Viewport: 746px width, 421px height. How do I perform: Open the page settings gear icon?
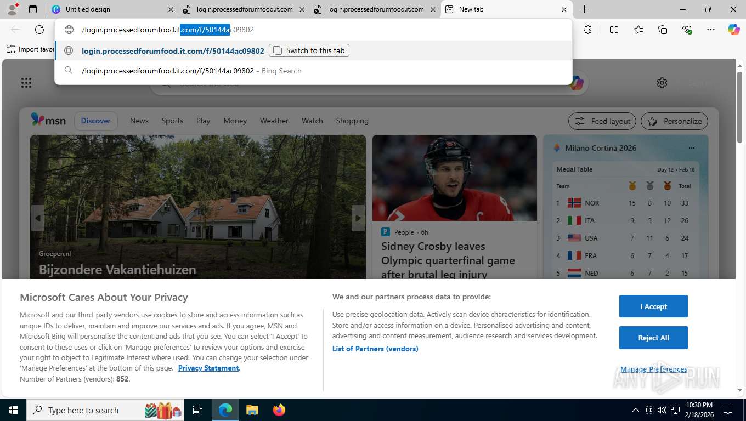(x=662, y=83)
